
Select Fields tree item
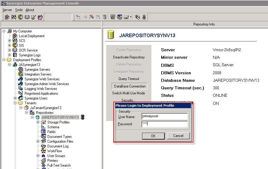coord(52,132)
